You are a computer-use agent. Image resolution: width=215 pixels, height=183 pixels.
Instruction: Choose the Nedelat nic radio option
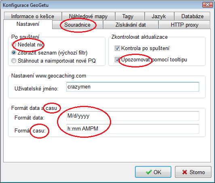[x=27, y=45]
